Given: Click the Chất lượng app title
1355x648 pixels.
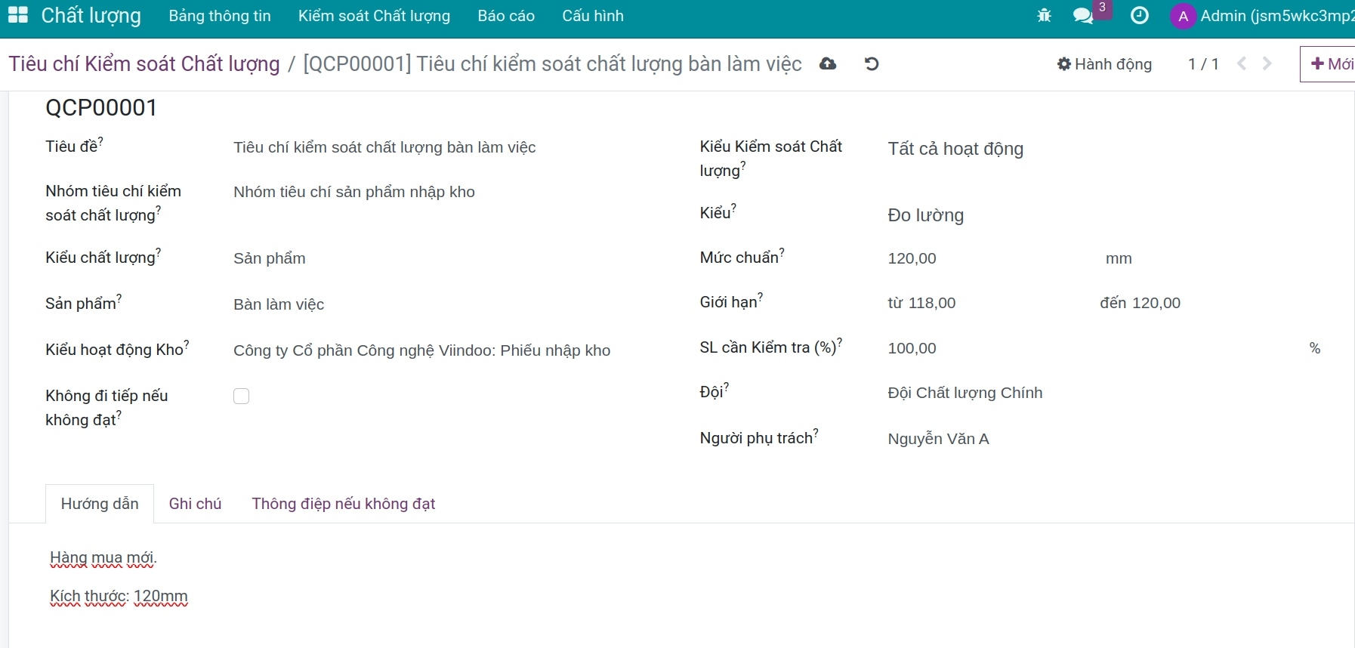Looking at the screenshot, I should coord(91,16).
